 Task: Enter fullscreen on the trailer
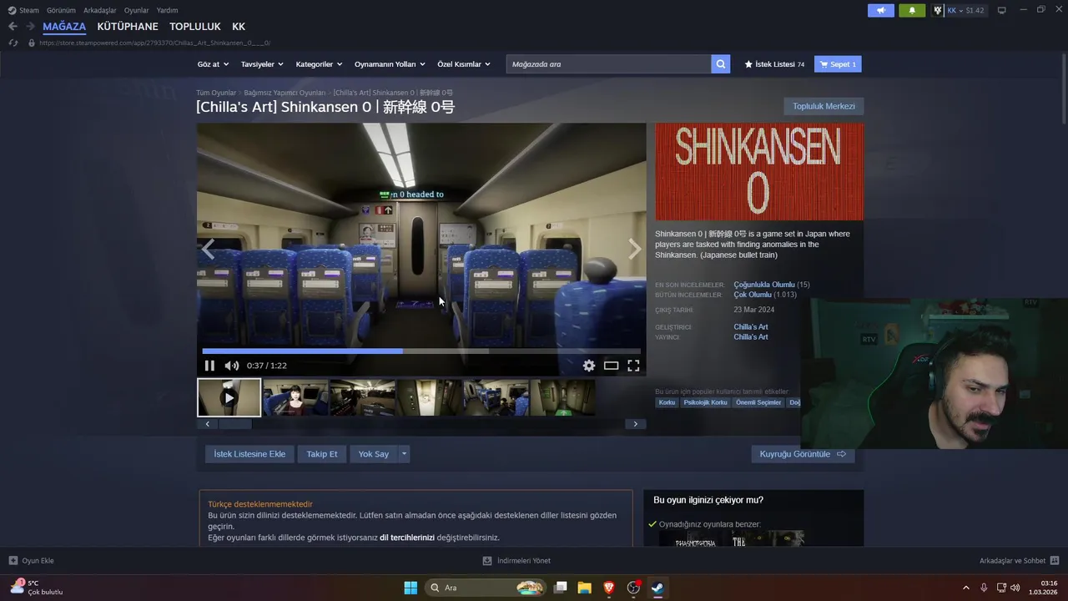point(633,366)
